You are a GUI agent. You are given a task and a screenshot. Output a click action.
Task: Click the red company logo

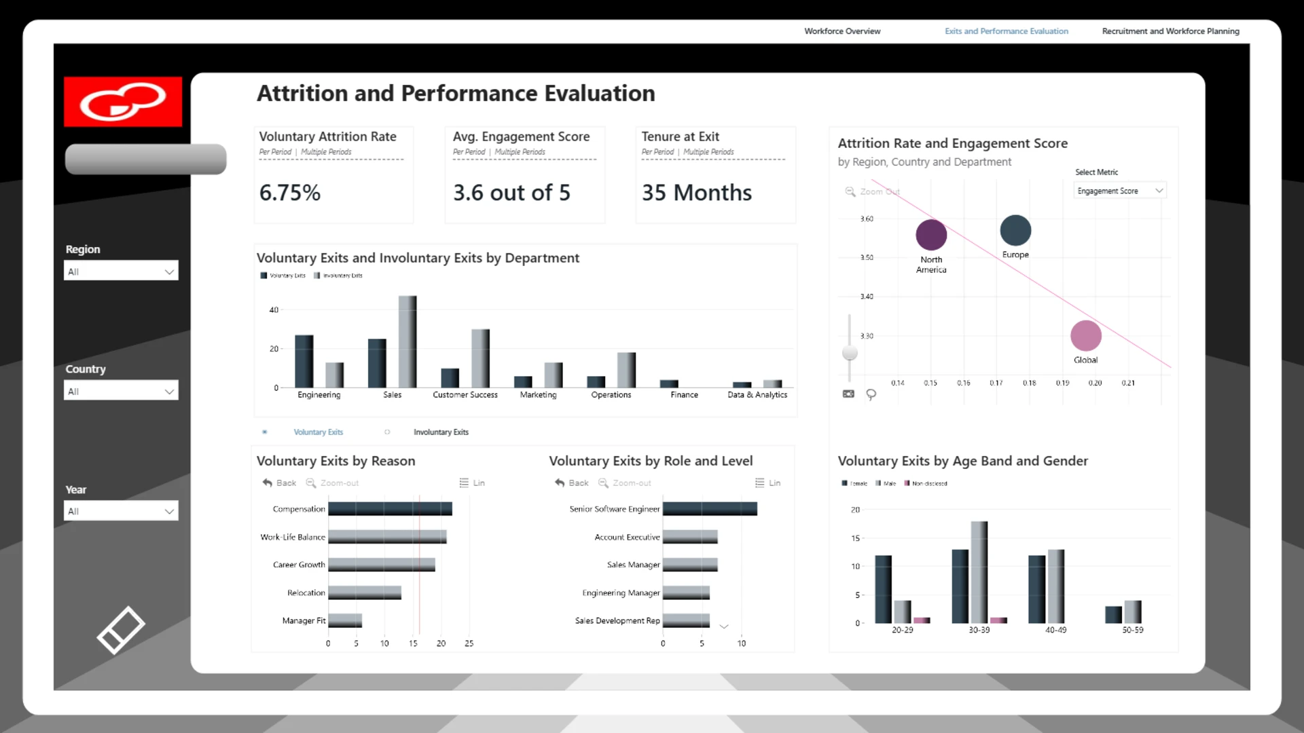pyautogui.click(x=123, y=102)
